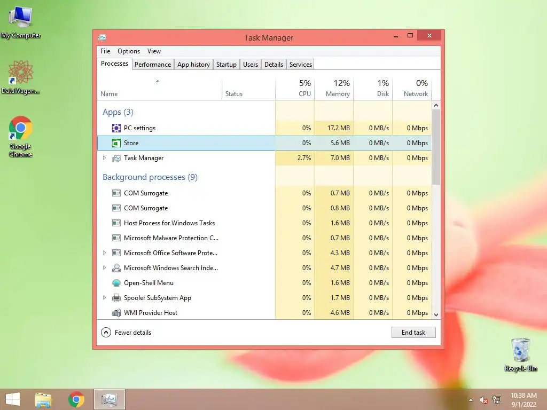
Task: Click the Apps (3) group header
Action: [118, 112]
